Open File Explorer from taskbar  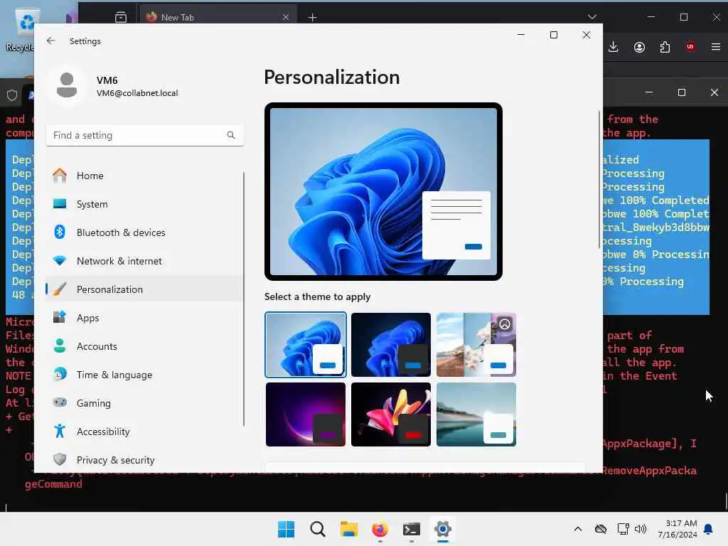pos(348,529)
